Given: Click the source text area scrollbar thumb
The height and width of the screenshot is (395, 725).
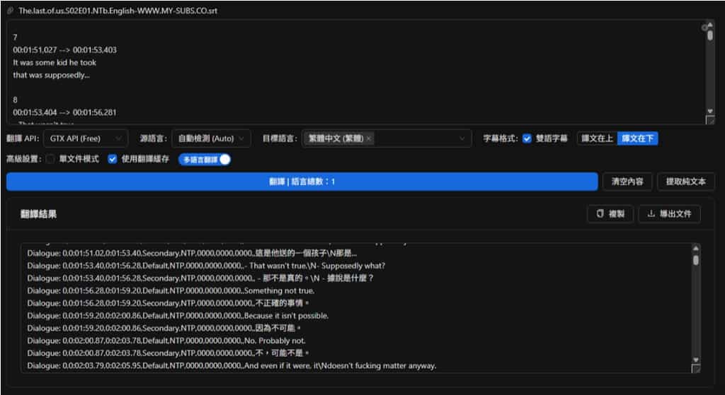Looking at the screenshot, I should pos(709,35).
